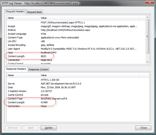Click the Delete button
Image resolution: width=156 pixels, height=135 pixels.
tap(49, 128)
